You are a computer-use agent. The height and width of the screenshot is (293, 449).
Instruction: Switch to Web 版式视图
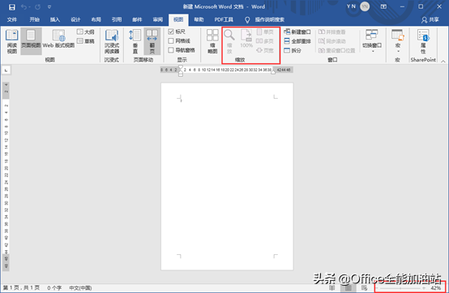click(x=58, y=39)
